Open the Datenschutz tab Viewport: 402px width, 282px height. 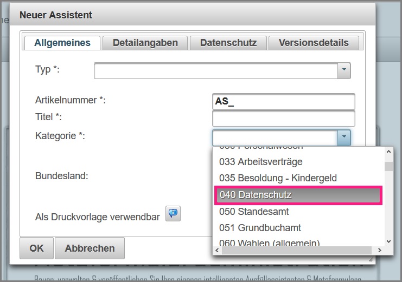click(x=228, y=43)
